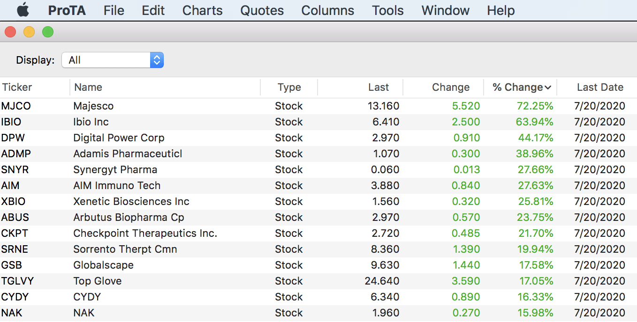Click the Globalscape name

(x=104, y=265)
